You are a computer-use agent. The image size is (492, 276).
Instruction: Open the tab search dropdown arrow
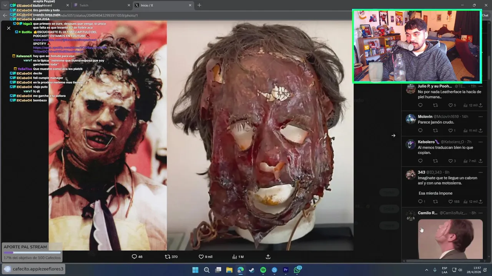pos(5,5)
